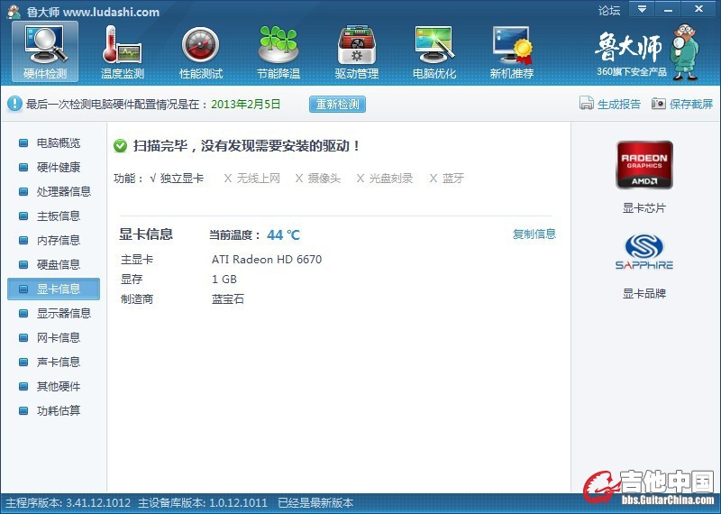This screenshot has width=721, height=514.
Task: Click the Radeon graphics chip logo
Action: coord(643,165)
